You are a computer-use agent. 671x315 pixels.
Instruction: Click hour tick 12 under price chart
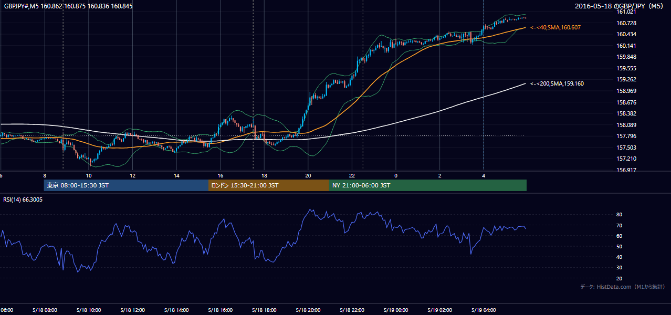coord(132,176)
